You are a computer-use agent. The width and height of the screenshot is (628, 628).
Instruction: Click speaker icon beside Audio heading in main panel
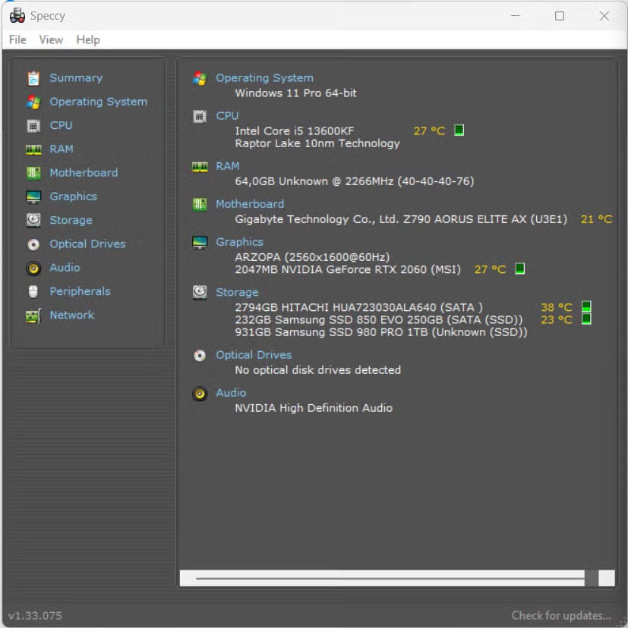click(x=200, y=394)
